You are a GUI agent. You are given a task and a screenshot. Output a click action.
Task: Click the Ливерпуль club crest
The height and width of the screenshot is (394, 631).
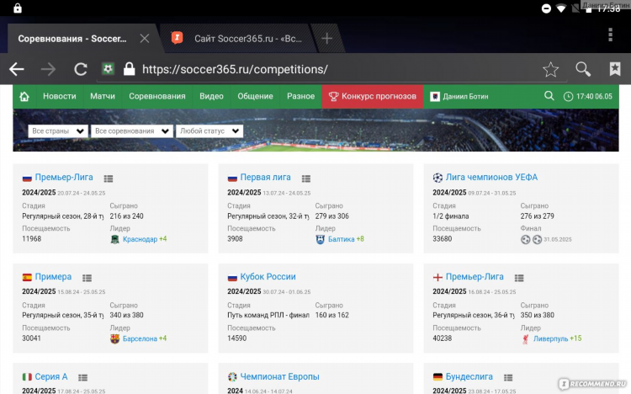pyautogui.click(x=525, y=338)
